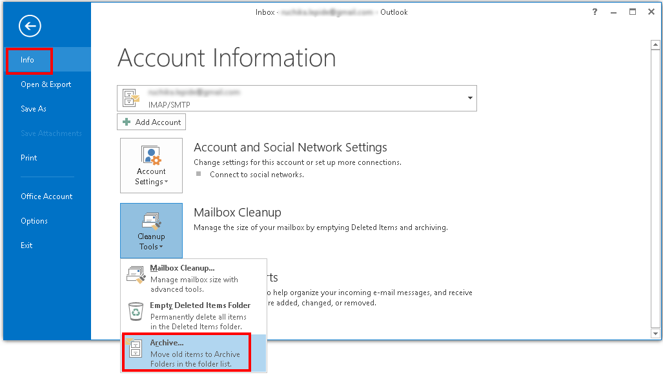The width and height of the screenshot is (663, 375).
Task: Select Save As in sidebar
Action: pos(47,109)
